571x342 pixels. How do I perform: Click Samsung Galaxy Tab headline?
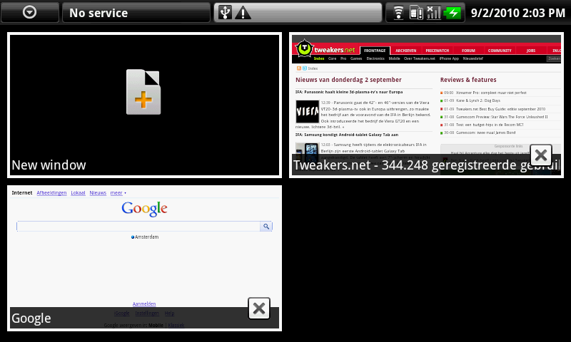pyautogui.click(x=347, y=135)
